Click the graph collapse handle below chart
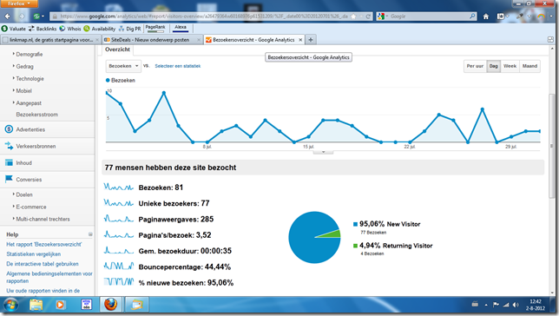This screenshot has height=316, width=559. tap(324, 152)
